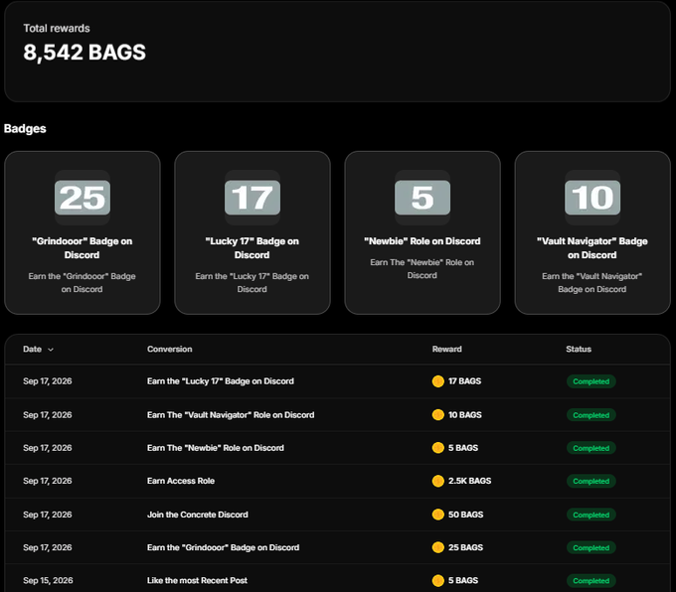Click Sep 17, 2026 date in Earn Access Role row
The image size is (676, 592).
48,481
